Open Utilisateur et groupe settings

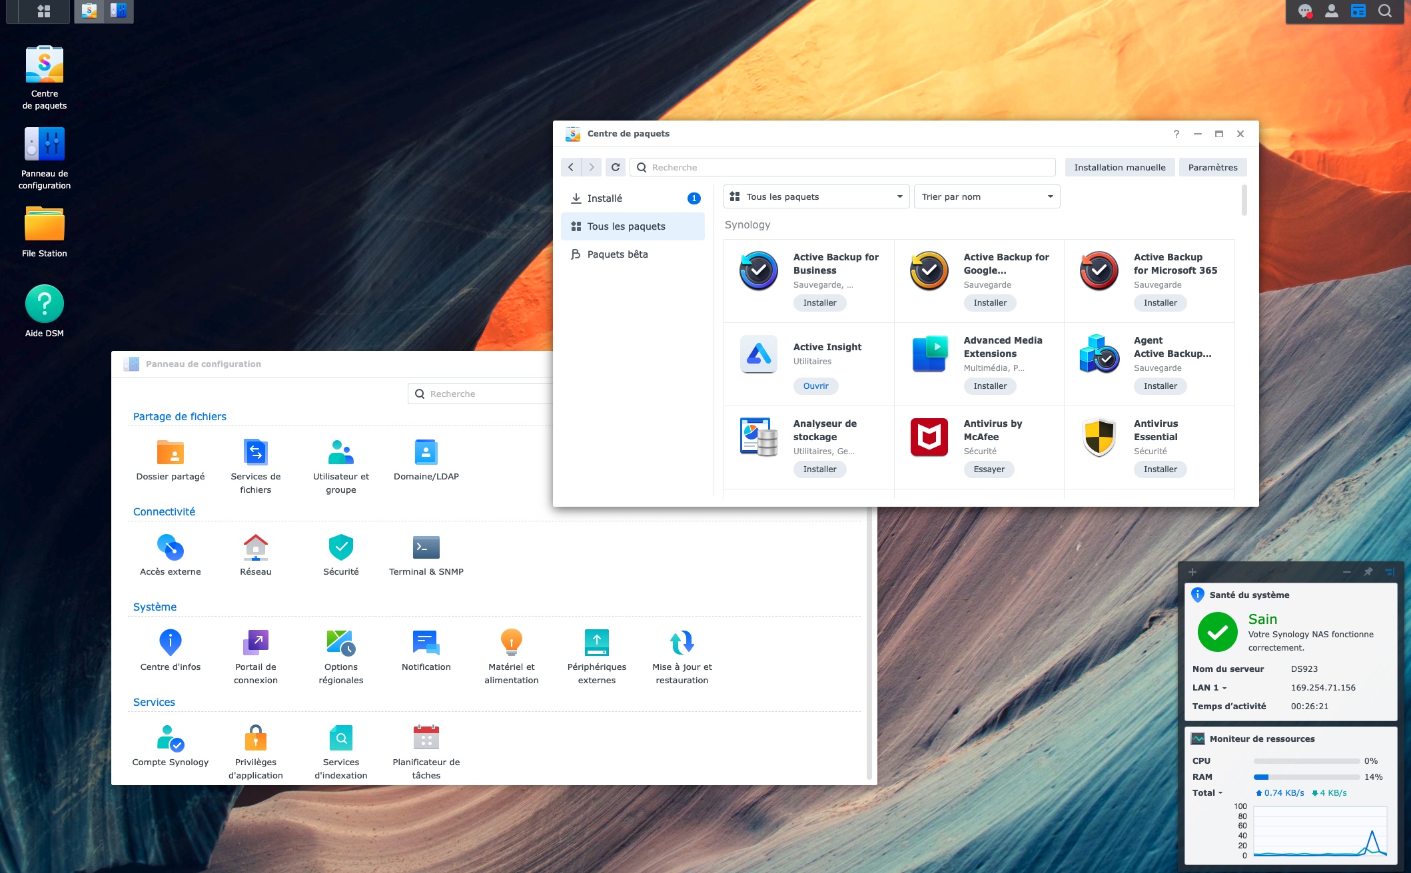(x=341, y=466)
